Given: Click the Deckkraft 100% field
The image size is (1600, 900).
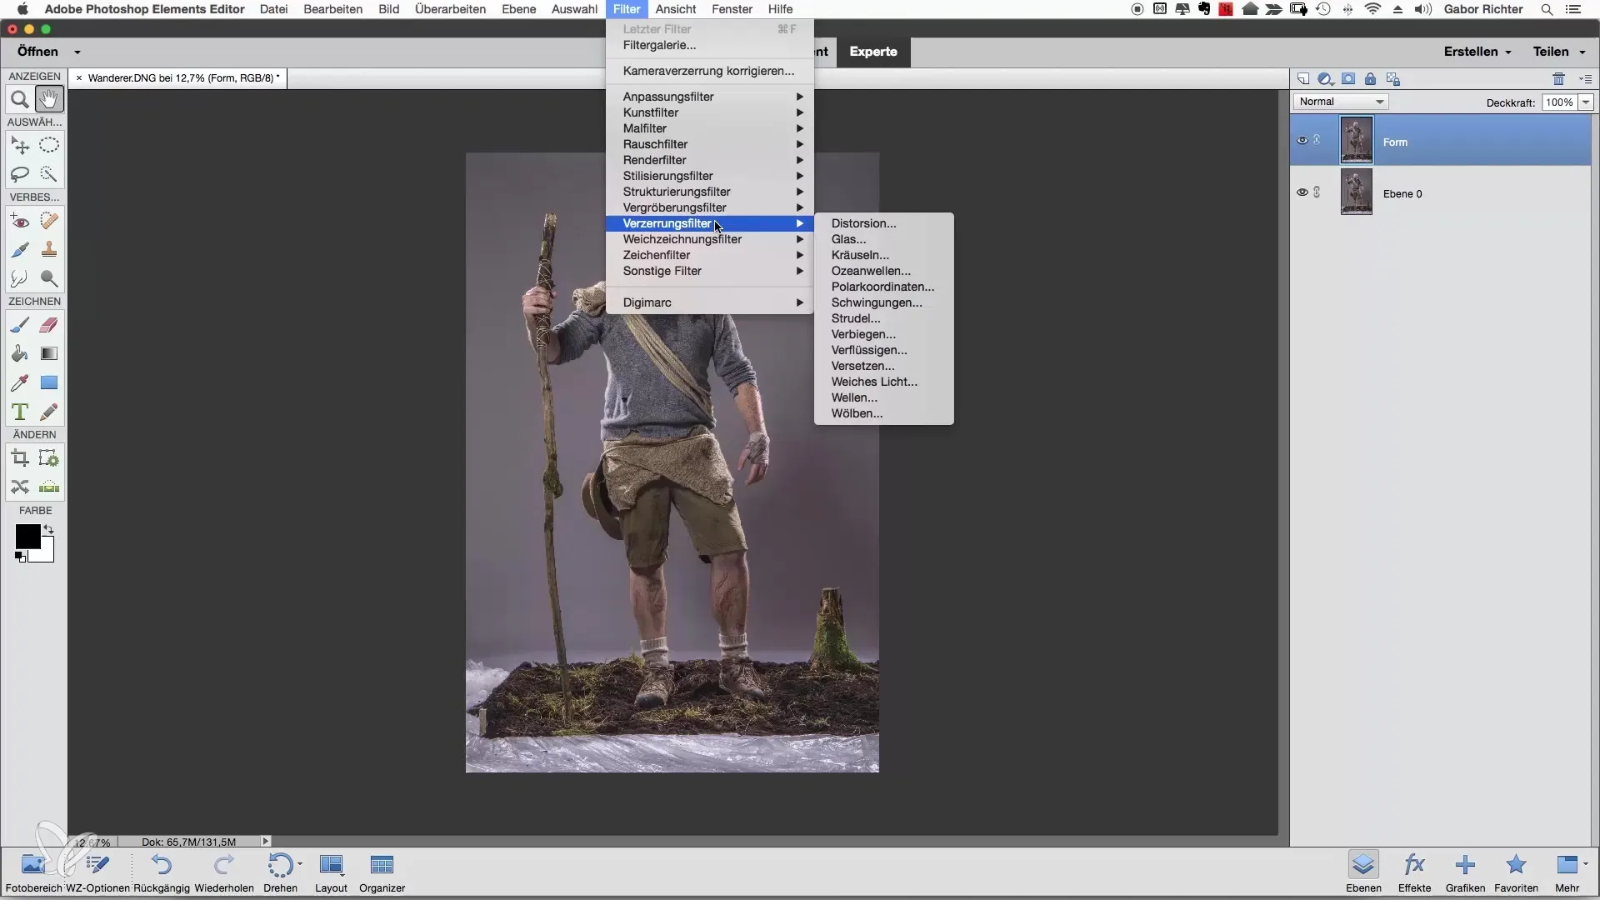Looking at the screenshot, I should click(x=1559, y=102).
